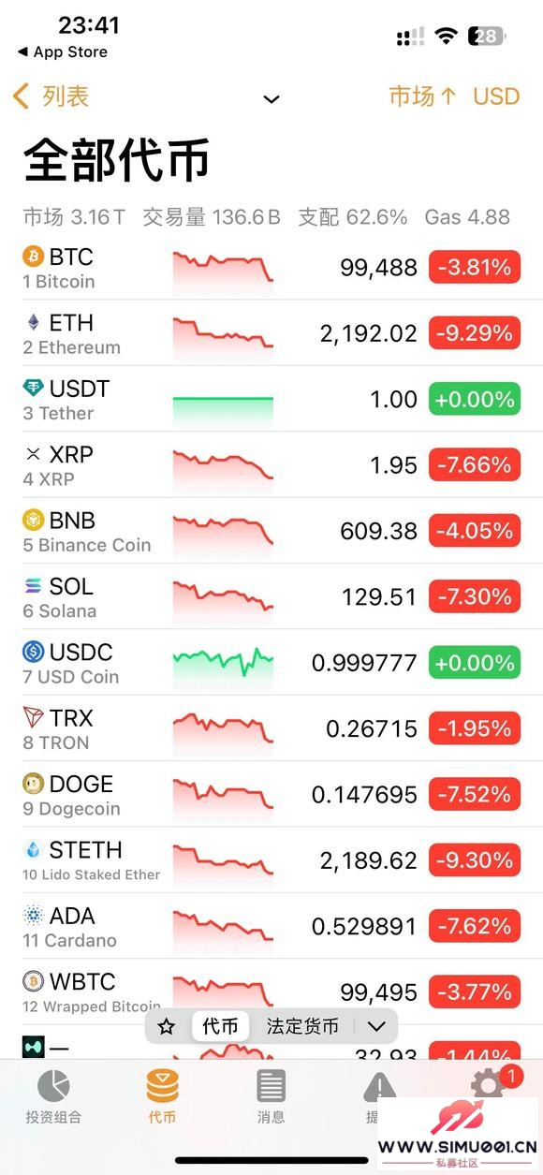This screenshot has width=543, height=1175.
Task: Expand the floating filter bar chevron
Action: [376, 1026]
